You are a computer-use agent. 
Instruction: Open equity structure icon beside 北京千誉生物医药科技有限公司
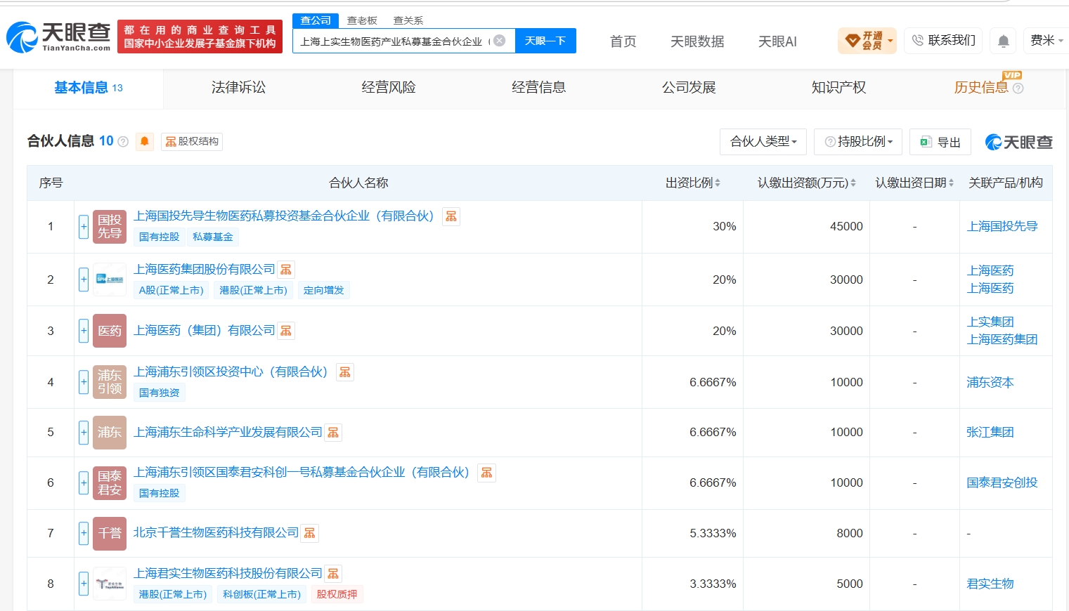[310, 533]
